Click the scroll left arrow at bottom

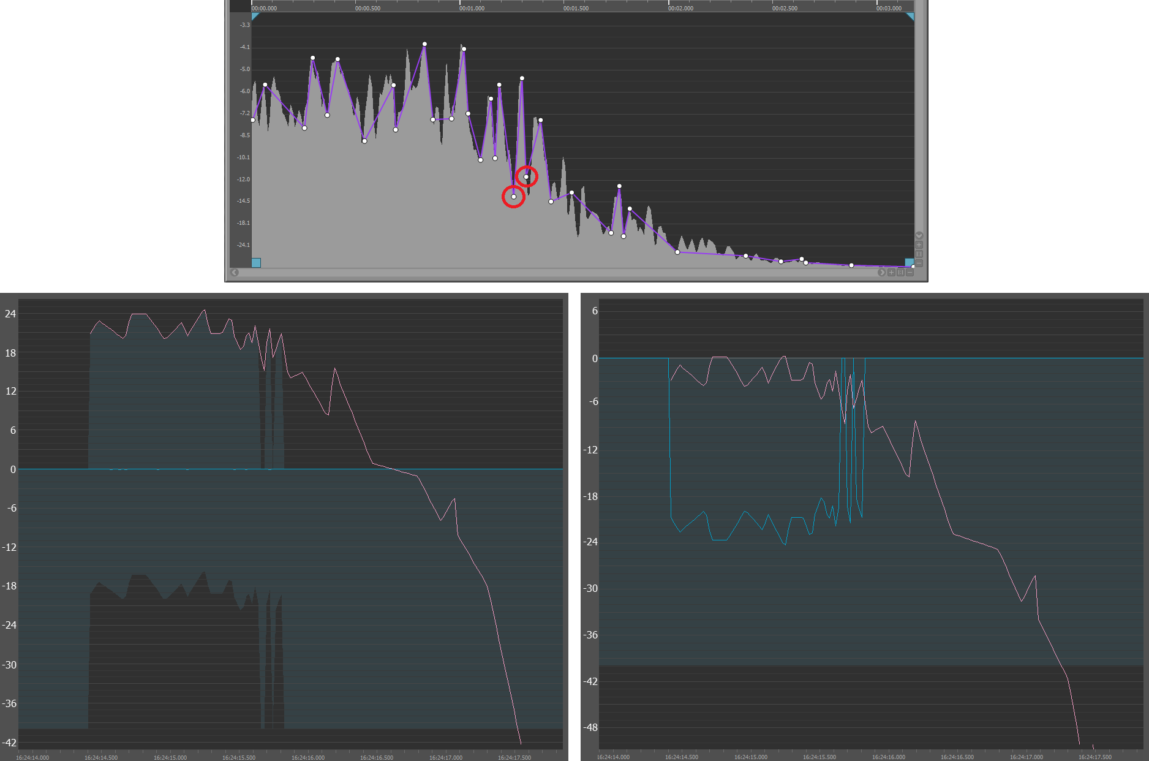235,273
